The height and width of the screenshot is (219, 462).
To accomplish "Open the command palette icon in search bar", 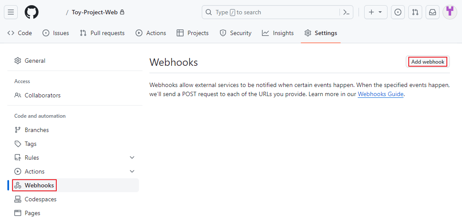I will (346, 13).
